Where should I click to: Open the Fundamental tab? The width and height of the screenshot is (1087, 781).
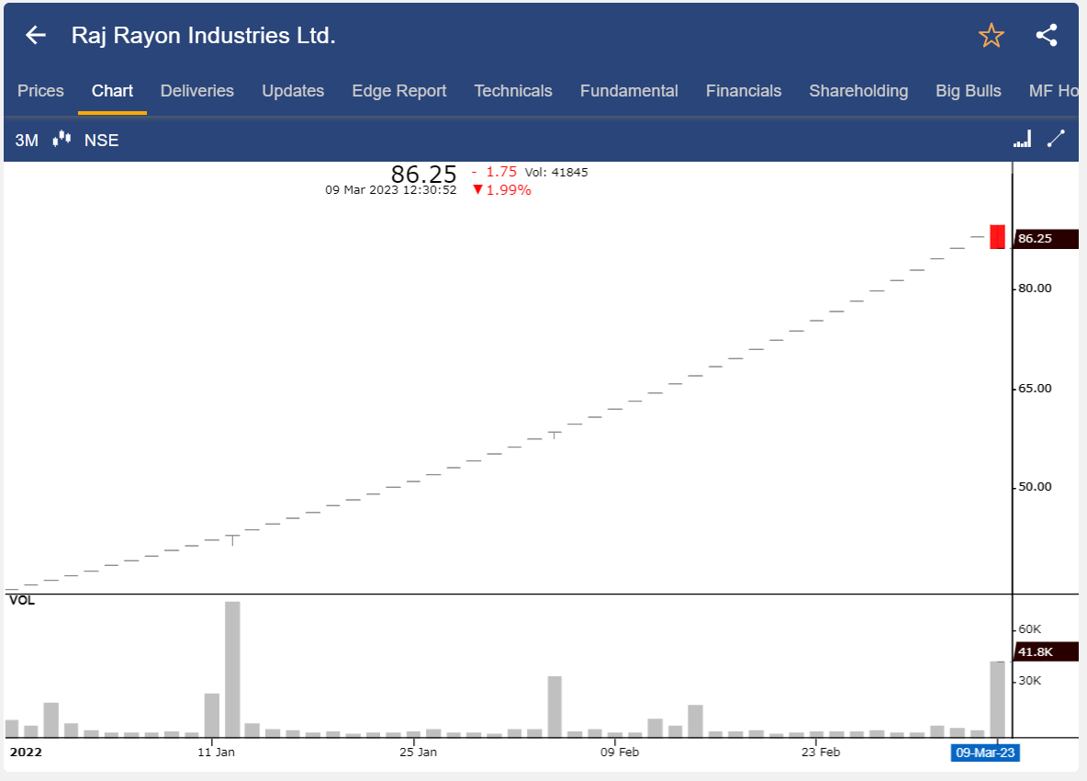tap(629, 91)
